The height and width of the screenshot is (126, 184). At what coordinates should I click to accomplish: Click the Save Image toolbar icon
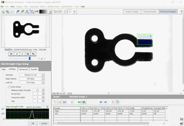(x=7, y=12)
